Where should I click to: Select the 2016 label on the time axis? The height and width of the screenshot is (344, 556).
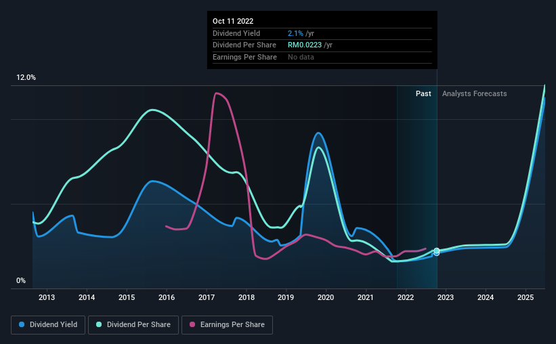click(167, 297)
